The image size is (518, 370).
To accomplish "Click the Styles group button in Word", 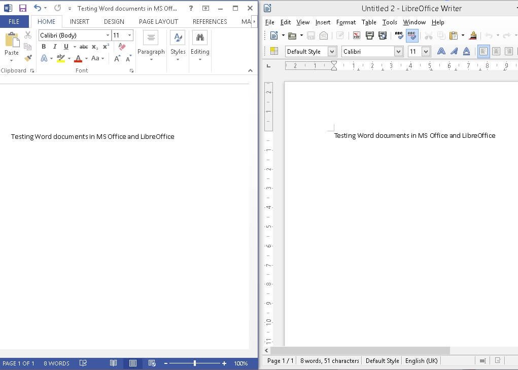I will pos(178,46).
